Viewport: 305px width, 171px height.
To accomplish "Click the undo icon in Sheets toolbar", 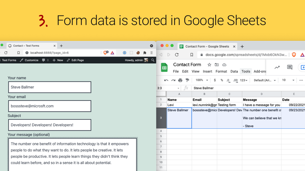I will (x=166, y=80).
